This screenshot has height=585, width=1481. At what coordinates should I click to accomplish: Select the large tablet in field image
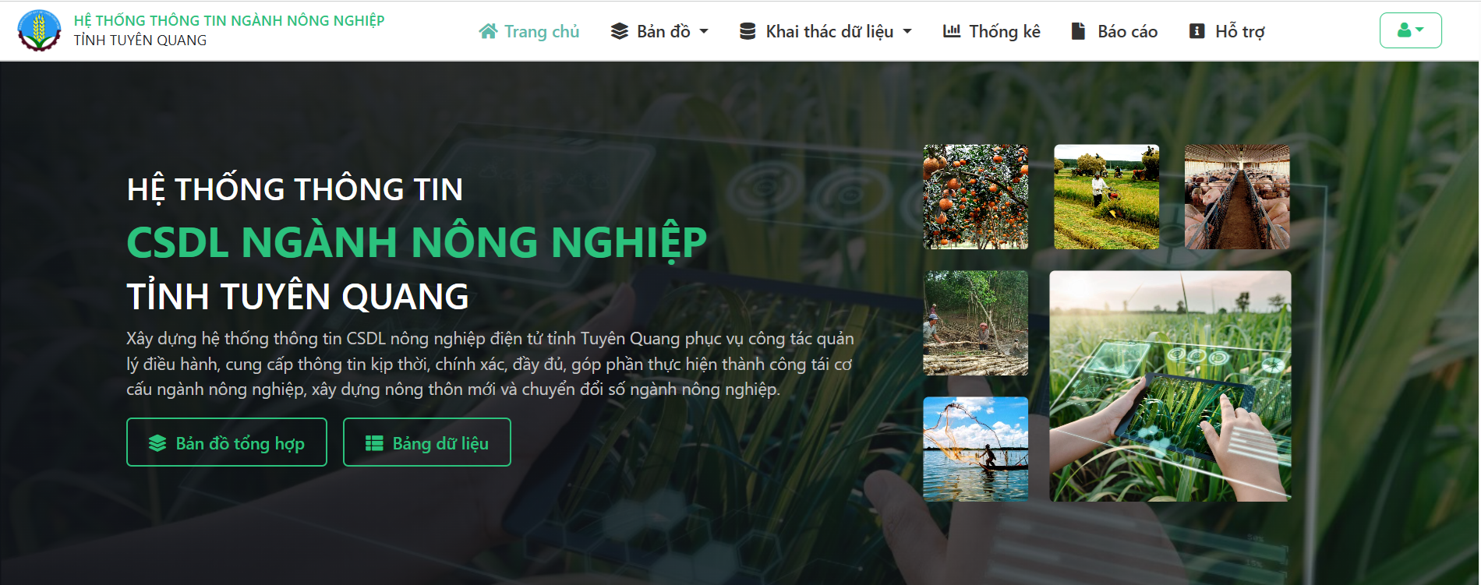tap(1170, 386)
